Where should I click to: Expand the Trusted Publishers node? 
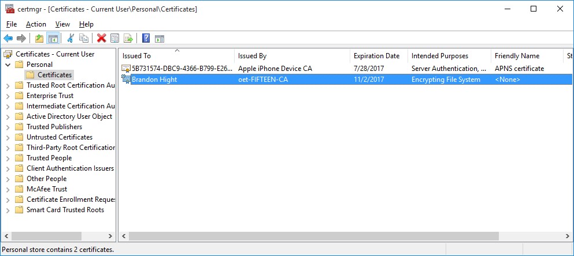point(8,127)
